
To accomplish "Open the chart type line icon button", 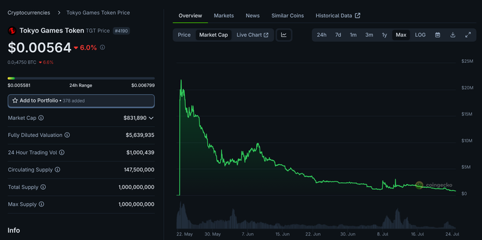I will 284,35.
